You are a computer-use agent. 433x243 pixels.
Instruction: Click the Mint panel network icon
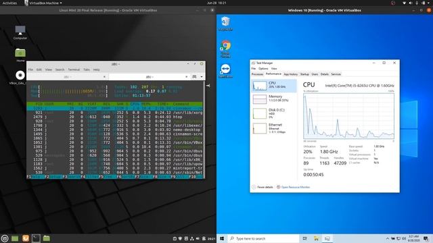pyautogui.click(x=192, y=238)
